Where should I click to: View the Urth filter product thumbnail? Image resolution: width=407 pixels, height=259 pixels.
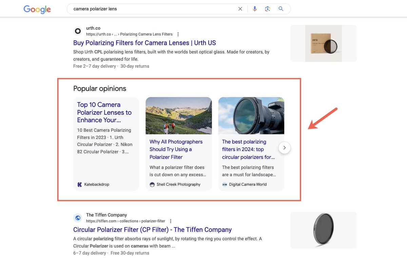pos(323,43)
